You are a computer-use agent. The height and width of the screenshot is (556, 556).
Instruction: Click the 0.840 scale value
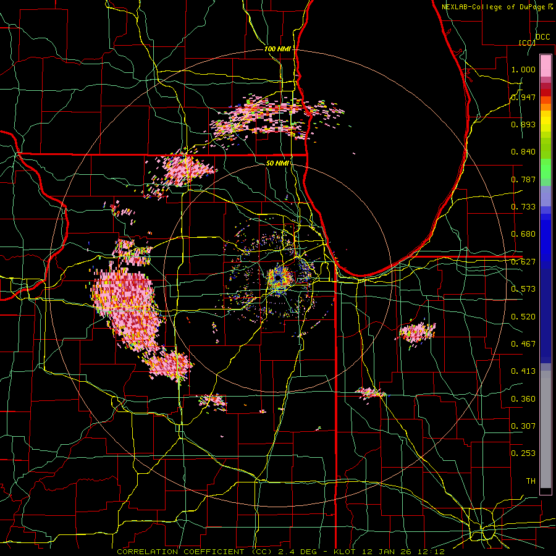coord(523,152)
